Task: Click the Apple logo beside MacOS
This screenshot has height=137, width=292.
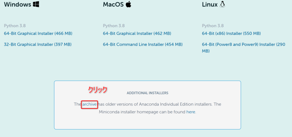Action: [129, 4]
